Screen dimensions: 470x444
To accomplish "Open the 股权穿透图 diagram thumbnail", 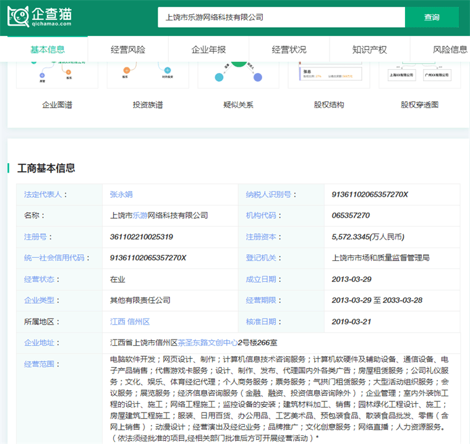I will (x=419, y=74).
